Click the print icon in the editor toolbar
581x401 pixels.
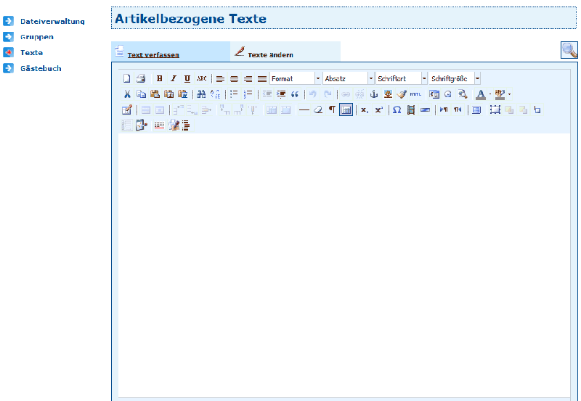coord(141,78)
